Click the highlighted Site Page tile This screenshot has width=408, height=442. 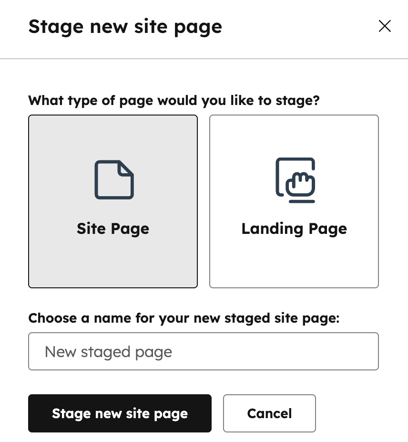click(x=113, y=201)
